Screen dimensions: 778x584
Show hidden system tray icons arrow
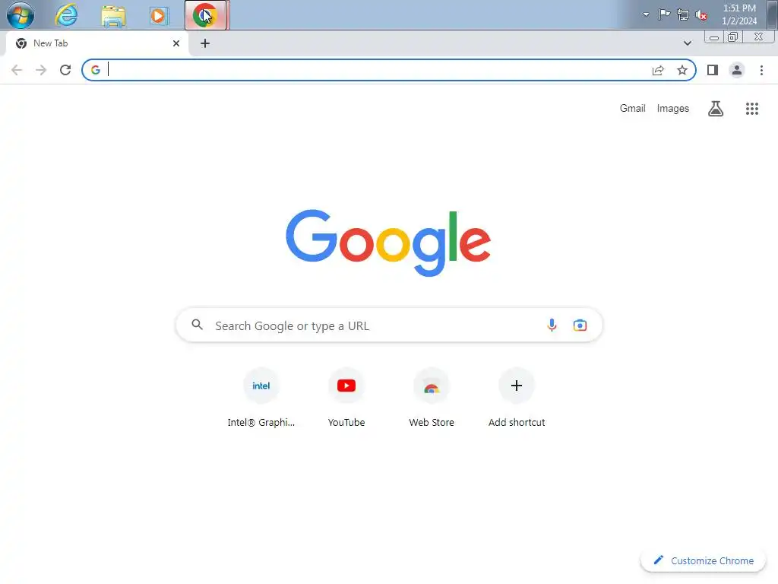click(646, 14)
